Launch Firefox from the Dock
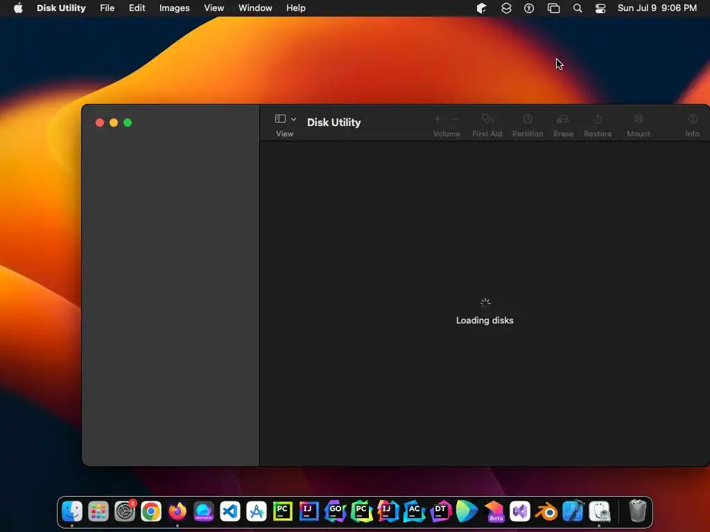This screenshot has width=710, height=532. (x=177, y=512)
